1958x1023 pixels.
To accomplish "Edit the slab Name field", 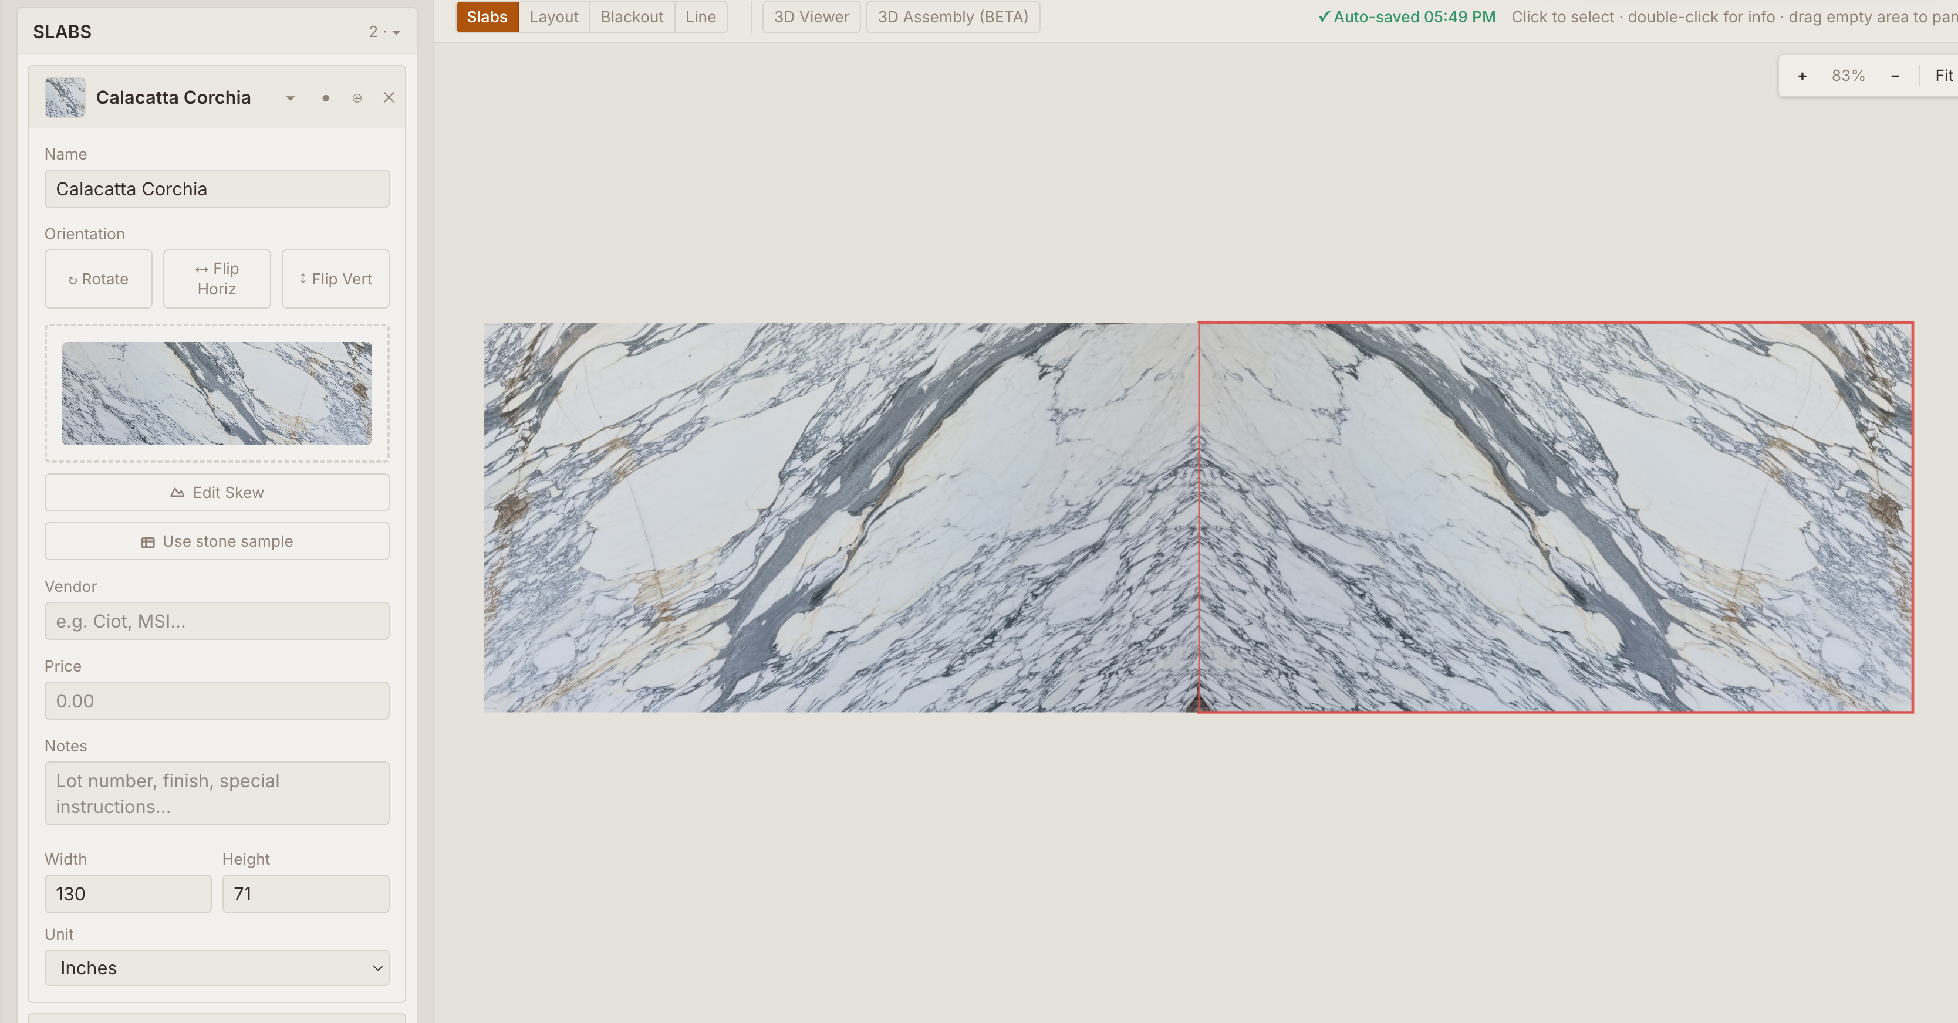I will point(217,189).
